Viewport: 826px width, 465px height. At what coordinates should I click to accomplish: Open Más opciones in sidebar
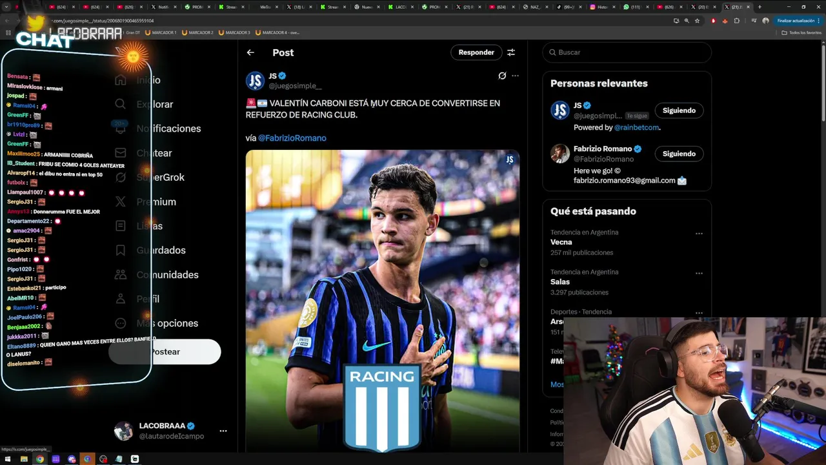[156, 323]
